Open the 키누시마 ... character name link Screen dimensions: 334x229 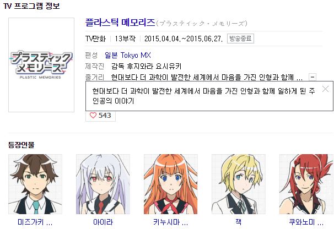(171, 222)
